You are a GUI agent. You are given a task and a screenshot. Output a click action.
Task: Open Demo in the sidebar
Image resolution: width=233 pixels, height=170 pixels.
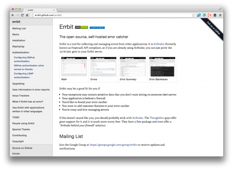point(16,34)
